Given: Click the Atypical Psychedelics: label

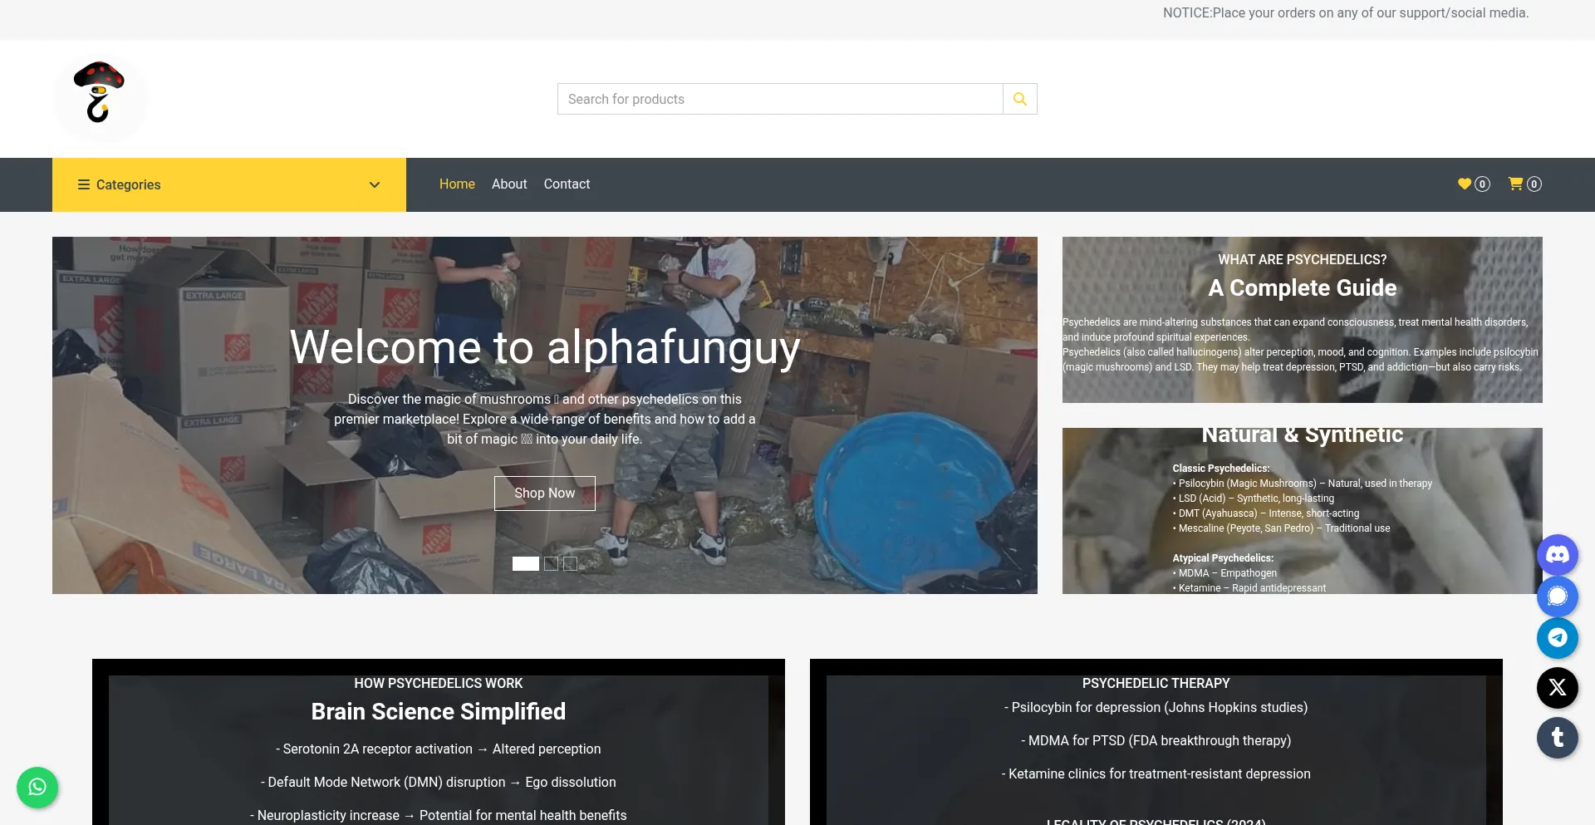Looking at the screenshot, I should click(1223, 558).
